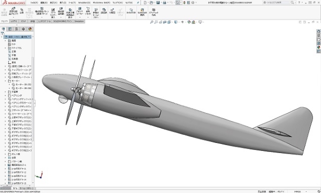This screenshot has width=321, height=193.
Task: Collapse the モーター folder in feature tree
Action: tap(5, 81)
